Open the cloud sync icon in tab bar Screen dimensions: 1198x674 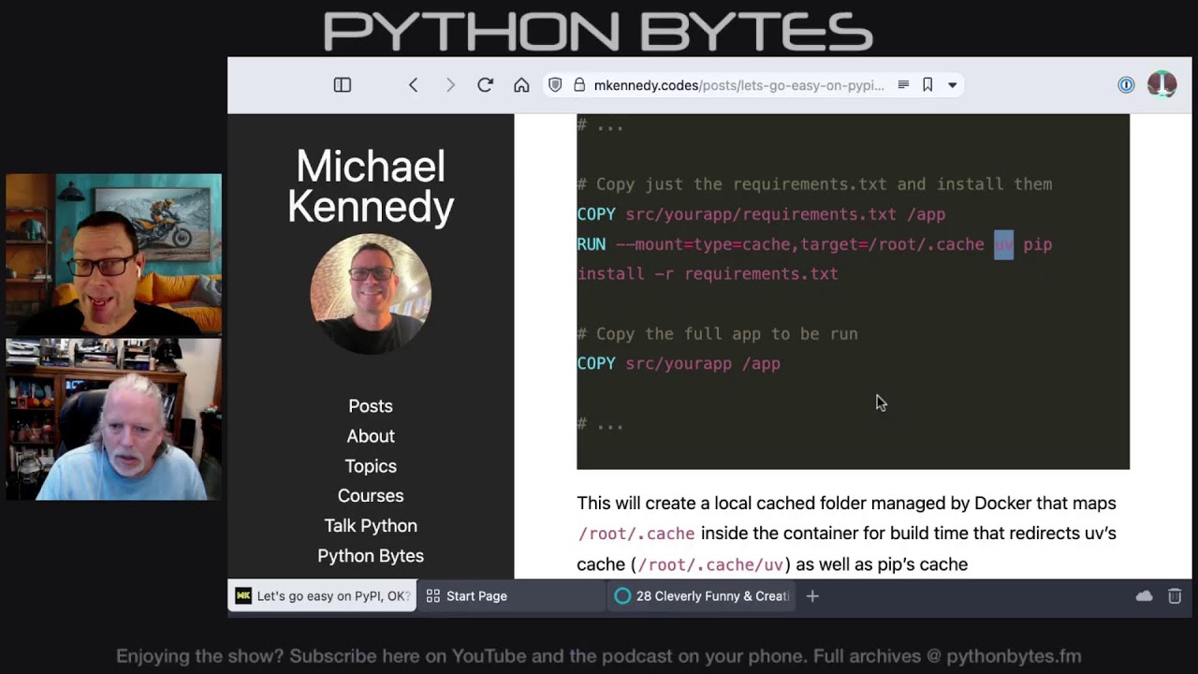(1144, 595)
